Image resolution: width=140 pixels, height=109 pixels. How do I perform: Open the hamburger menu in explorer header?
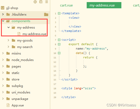47,2
